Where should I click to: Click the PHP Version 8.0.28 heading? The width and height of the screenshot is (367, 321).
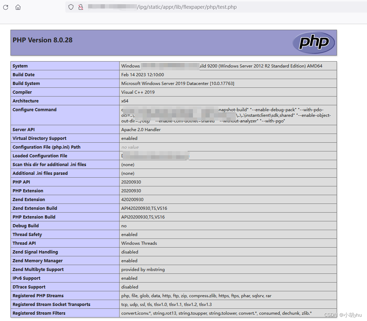click(x=42, y=40)
